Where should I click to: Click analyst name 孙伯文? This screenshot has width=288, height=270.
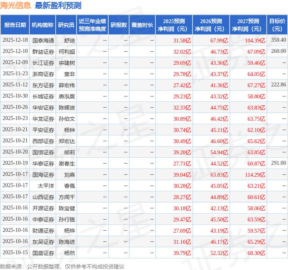(x=66, y=119)
